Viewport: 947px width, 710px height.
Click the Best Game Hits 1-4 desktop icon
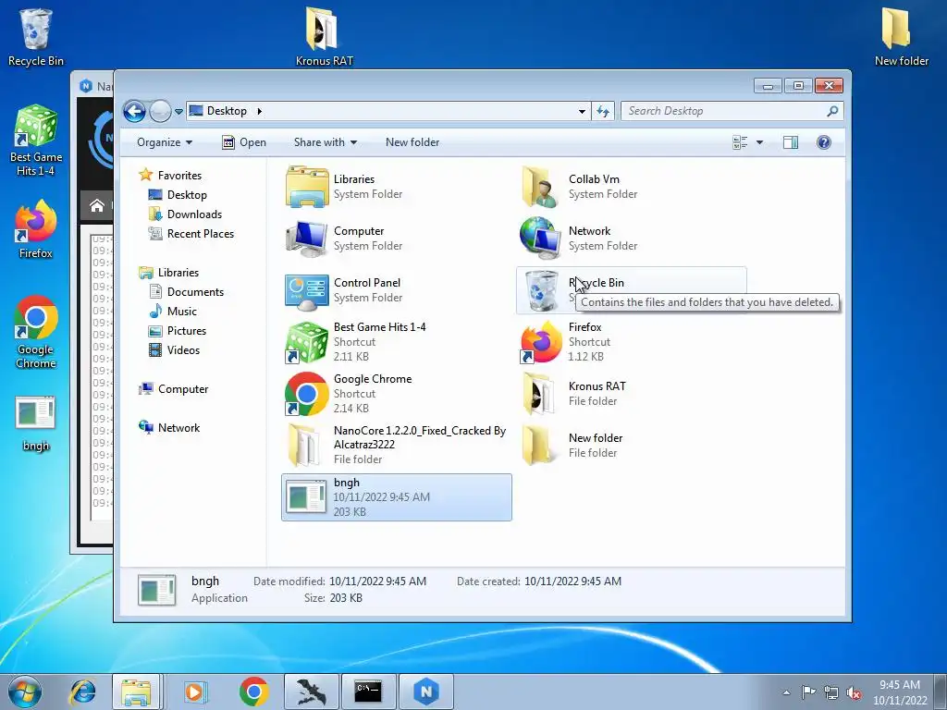(36, 141)
